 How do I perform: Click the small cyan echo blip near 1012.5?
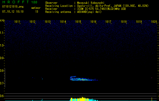pyautogui.click(x=42, y=79)
